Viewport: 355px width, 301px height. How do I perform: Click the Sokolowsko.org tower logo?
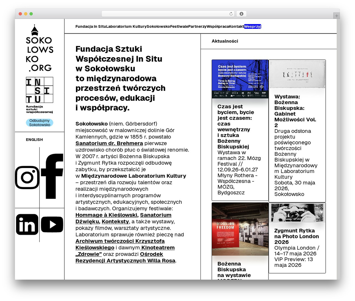(x=39, y=48)
